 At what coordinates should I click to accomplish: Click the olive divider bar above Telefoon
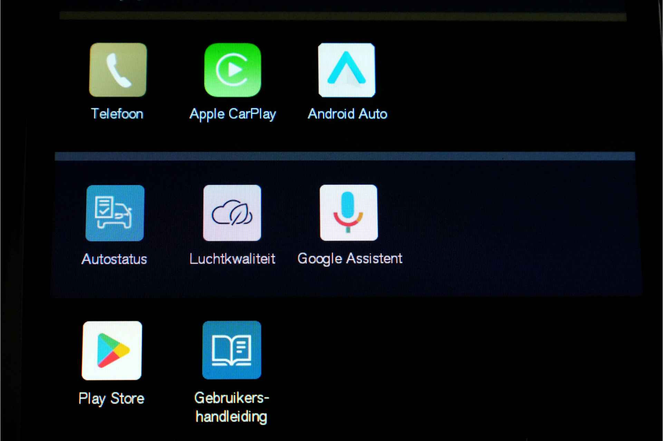(x=343, y=16)
